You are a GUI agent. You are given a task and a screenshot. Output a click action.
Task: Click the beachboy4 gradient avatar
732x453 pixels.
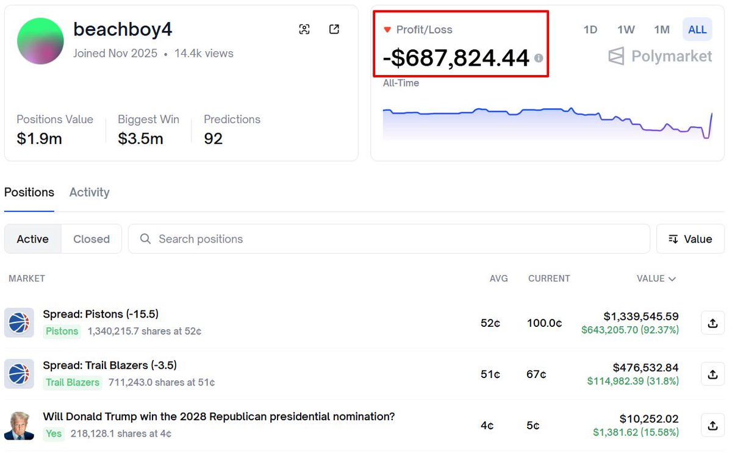(x=40, y=41)
